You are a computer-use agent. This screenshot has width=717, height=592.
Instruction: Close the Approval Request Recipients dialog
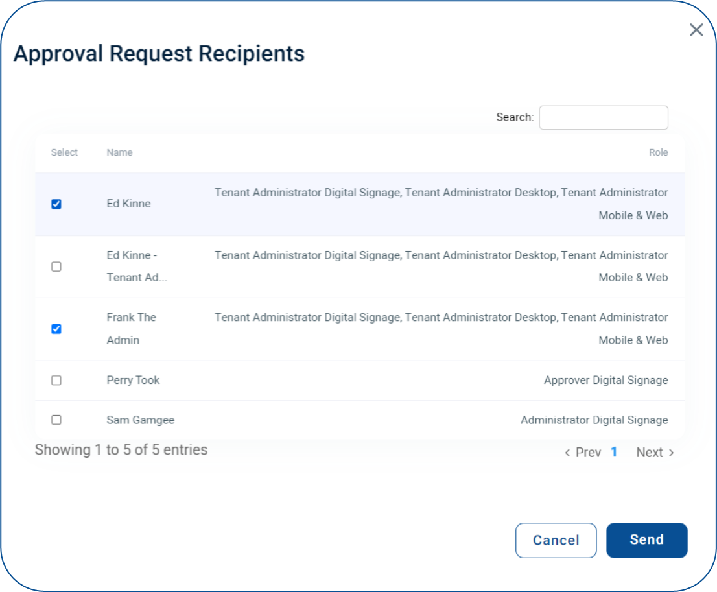pyautogui.click(x=696, y=30)
